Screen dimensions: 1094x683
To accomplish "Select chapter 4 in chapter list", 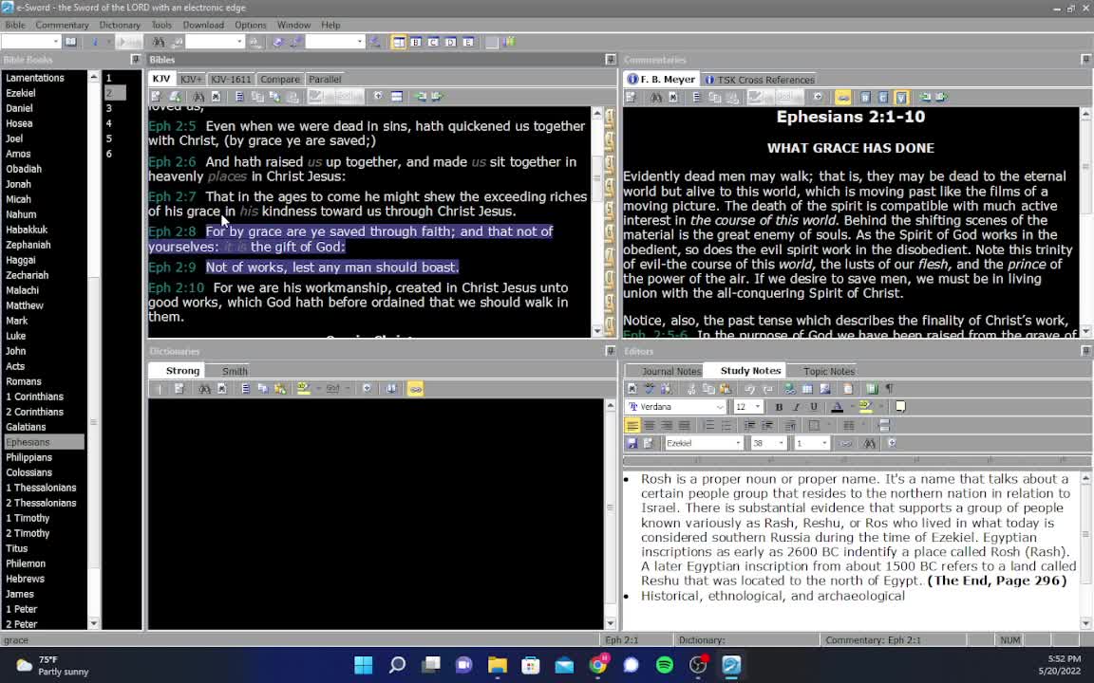I will click(109, 123).
